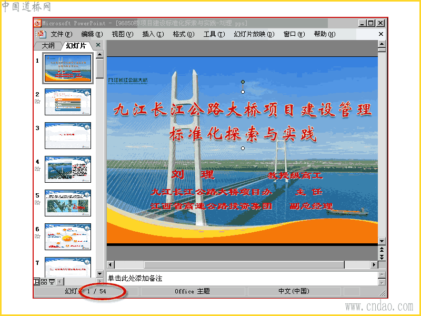
Task: Select the 幻灯片 tab
Action: pos(76,46)
